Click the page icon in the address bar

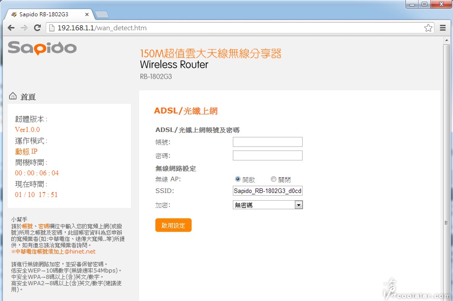click(x=52, y=28)
